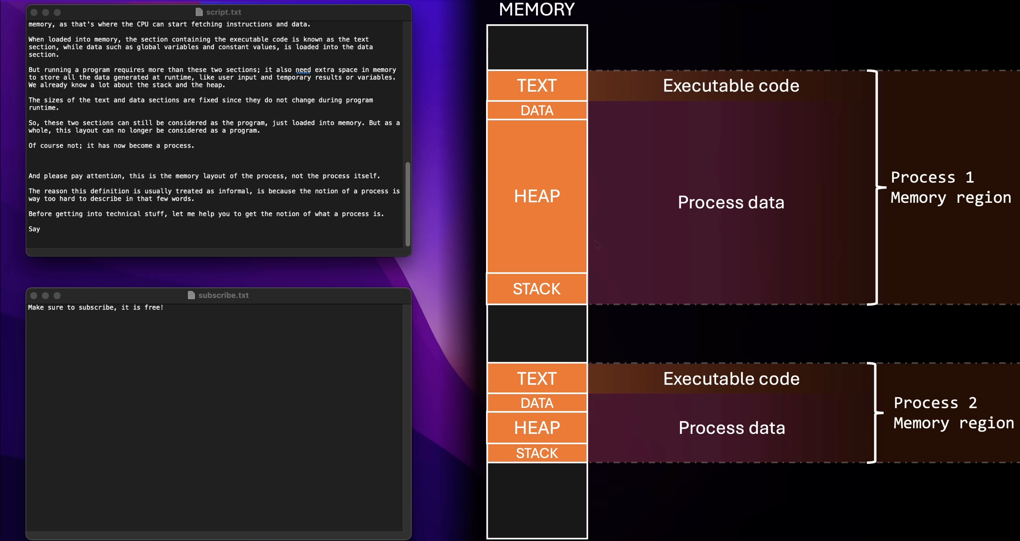Click the underlined word need in script
Viewport: 1020px width, 541px height.
pyautogui.click(x=303, y=70)
